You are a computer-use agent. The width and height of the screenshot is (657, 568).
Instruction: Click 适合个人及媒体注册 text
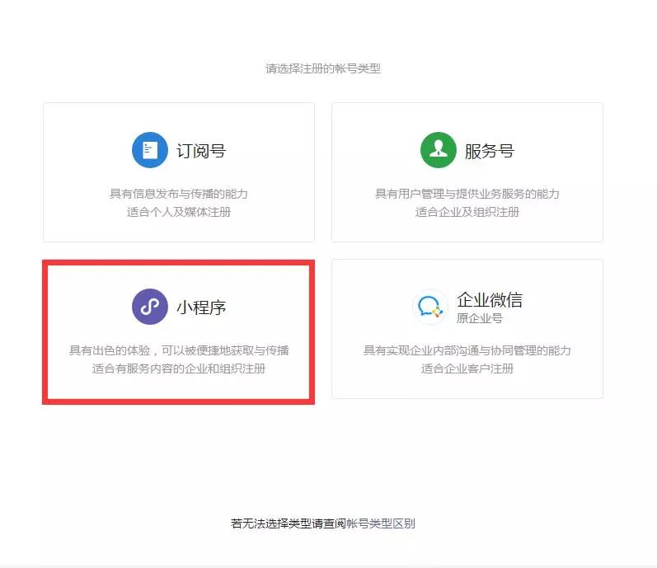[x=179, y=212]
